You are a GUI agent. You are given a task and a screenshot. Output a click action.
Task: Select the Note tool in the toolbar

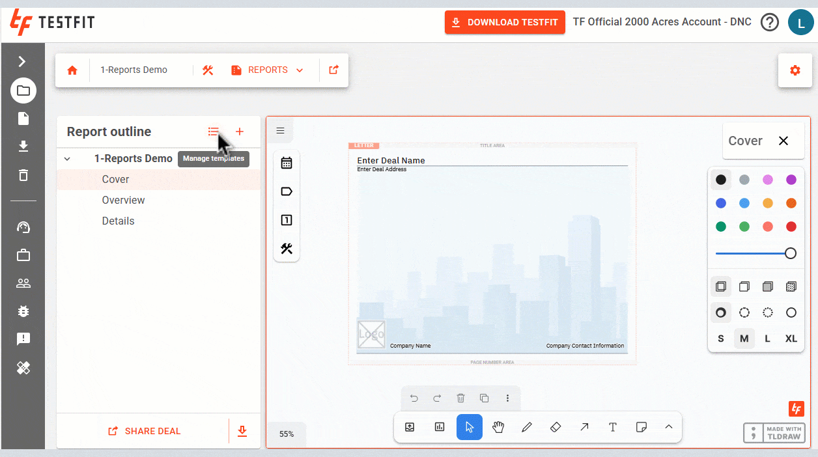pyautogui.click(x=642, y=426)
